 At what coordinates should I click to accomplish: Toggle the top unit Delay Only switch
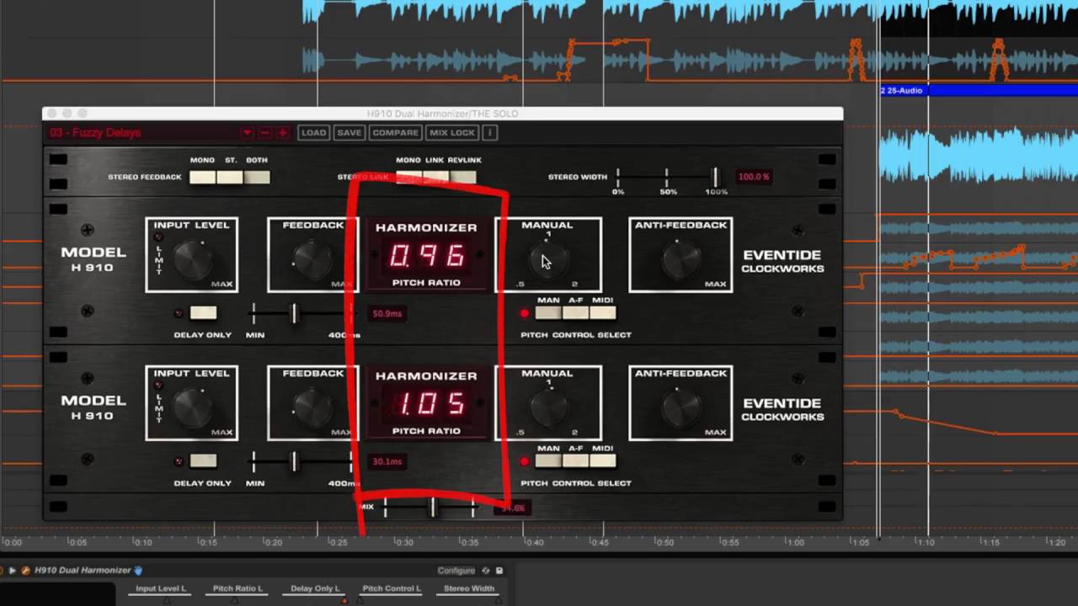point(203,313)
